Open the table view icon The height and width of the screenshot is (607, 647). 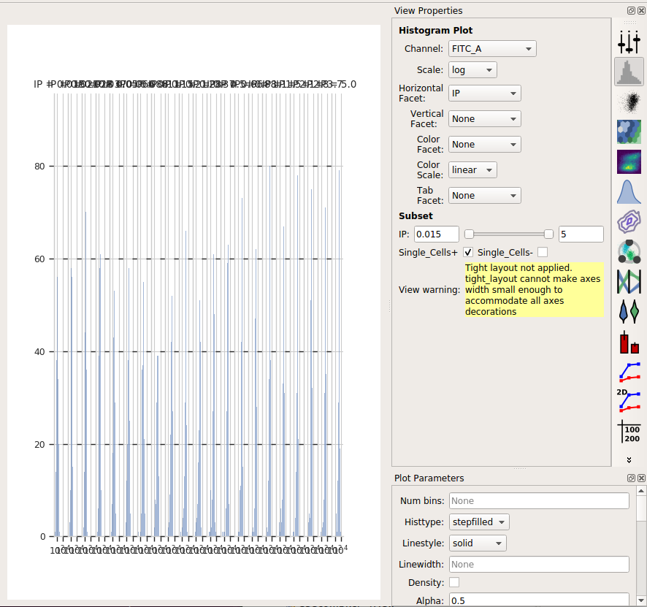tap(630, 432)
